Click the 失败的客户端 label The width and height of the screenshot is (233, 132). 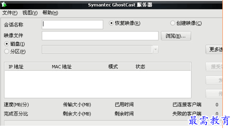(x=187, y=114)
